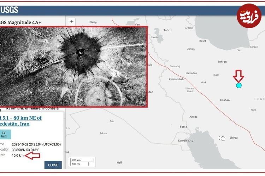Click the USGS Magnitude 4.5+ list heading
The height and width of the screenshot is (176, 265).
pyautogui.click(x=20, y=22)
